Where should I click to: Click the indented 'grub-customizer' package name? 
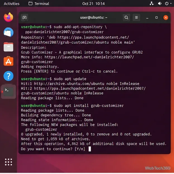[x=41, y=129]
